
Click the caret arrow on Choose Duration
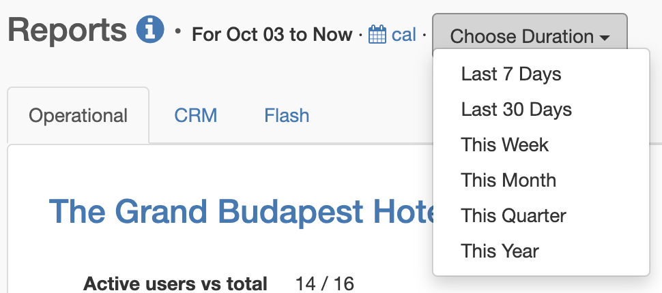605,37
